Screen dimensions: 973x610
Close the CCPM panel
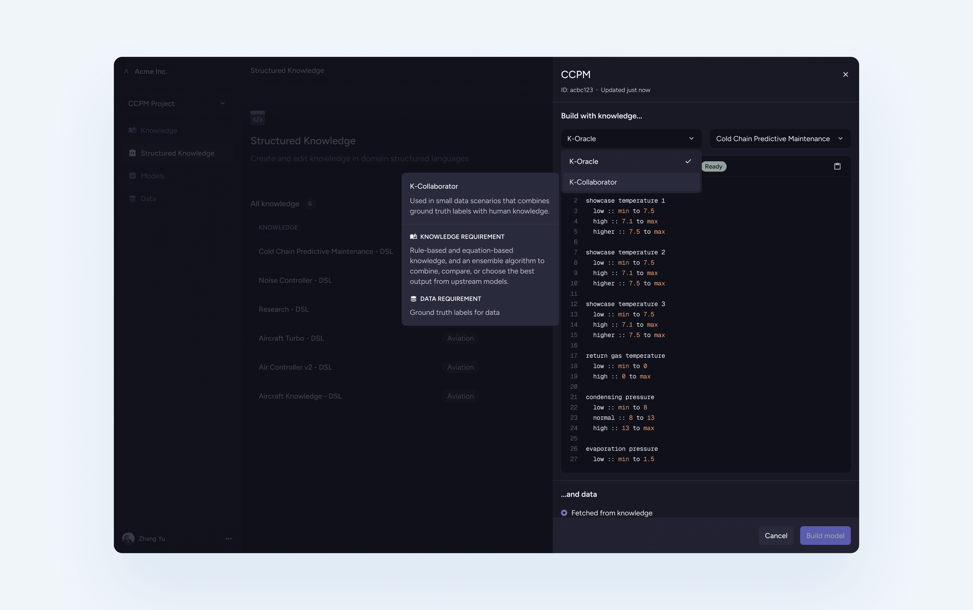845,74
